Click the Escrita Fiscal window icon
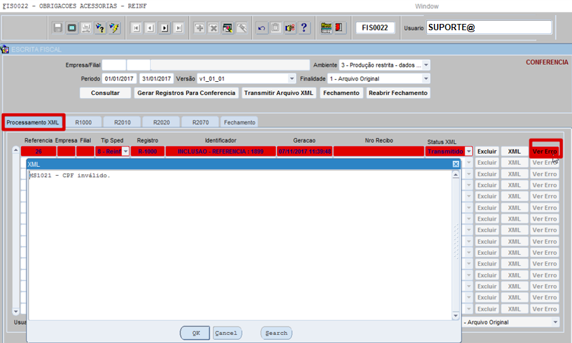 [x=5, y=49]
